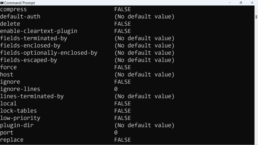This screenshot has width=258, height=145.
Task: Click the maximize window icon
Action: 241,3
